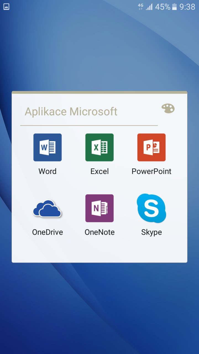Tap the OneDrive text label
This screenshot has width=199, height=354.
48,232
